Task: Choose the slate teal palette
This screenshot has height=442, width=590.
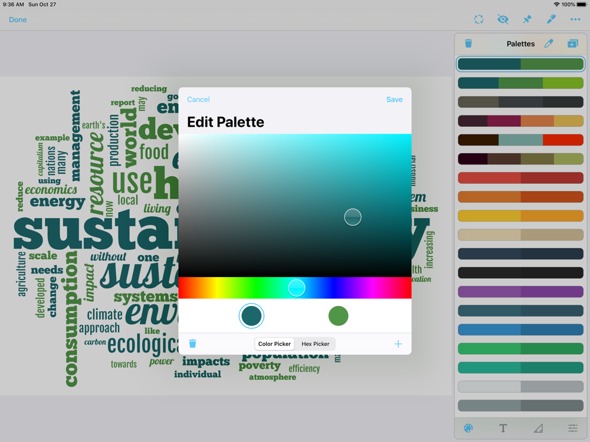Action: tap(521, 311)
